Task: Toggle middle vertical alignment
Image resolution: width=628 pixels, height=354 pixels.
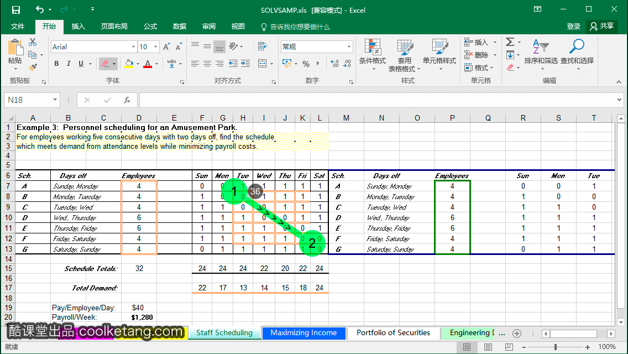Action: click(x=207, y=46)
